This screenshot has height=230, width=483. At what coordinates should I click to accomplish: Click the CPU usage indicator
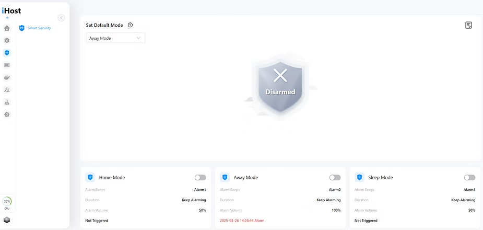click(7, 202)
